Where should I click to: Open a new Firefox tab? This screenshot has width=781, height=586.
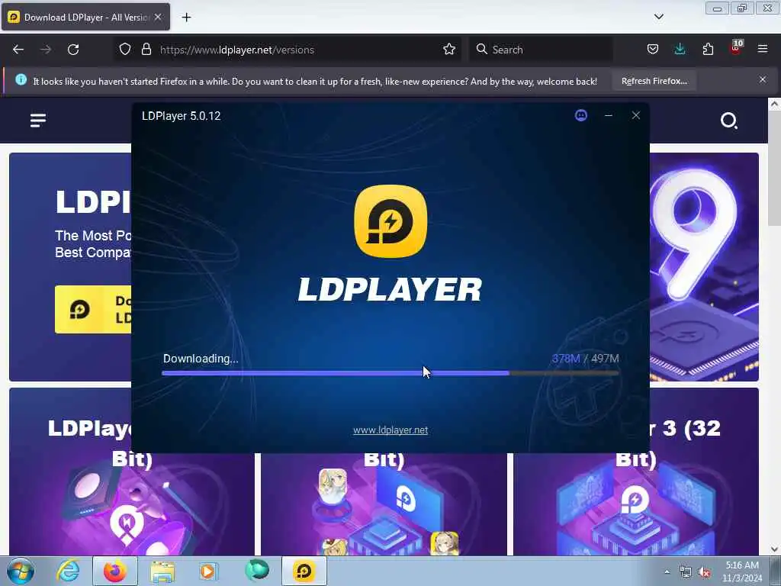click(x=186, y=18)
